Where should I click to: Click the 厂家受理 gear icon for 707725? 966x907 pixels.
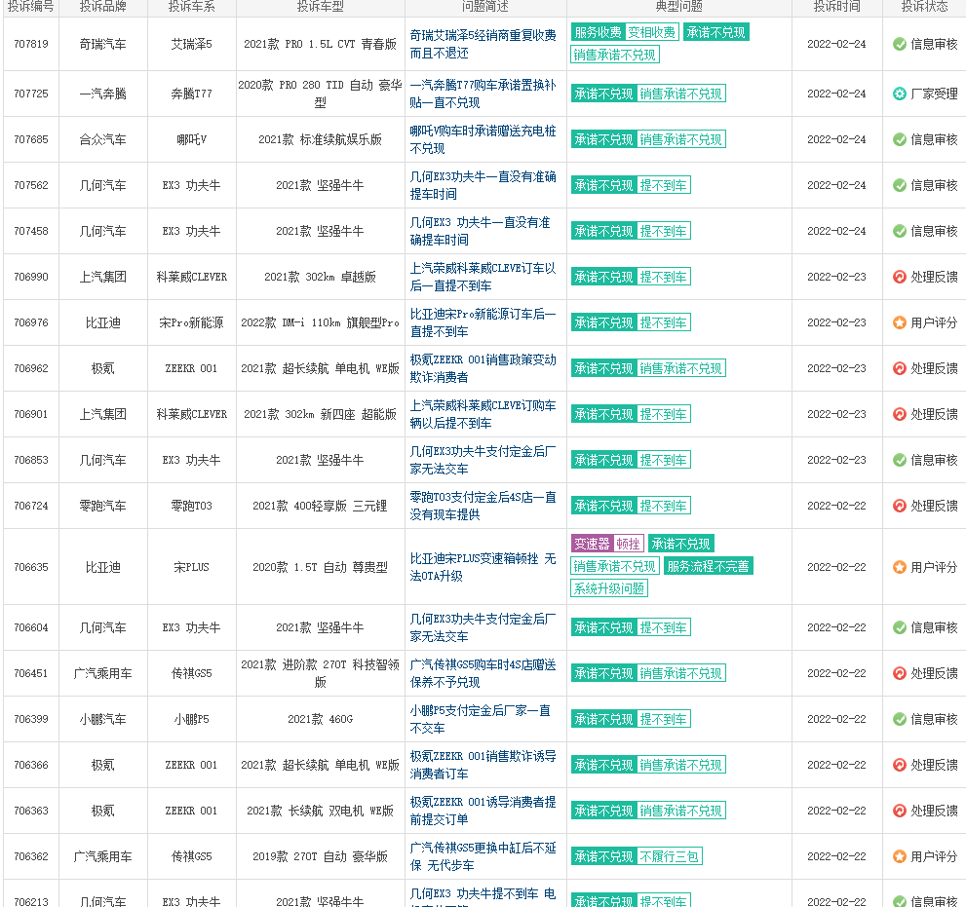coord(899,94)
